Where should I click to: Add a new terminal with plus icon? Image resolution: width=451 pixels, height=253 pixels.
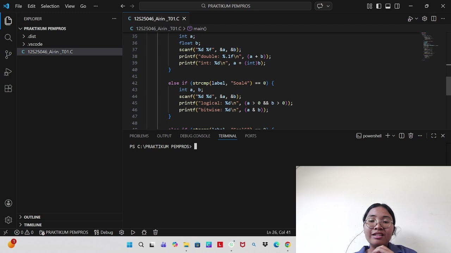(x=388, y=136)
